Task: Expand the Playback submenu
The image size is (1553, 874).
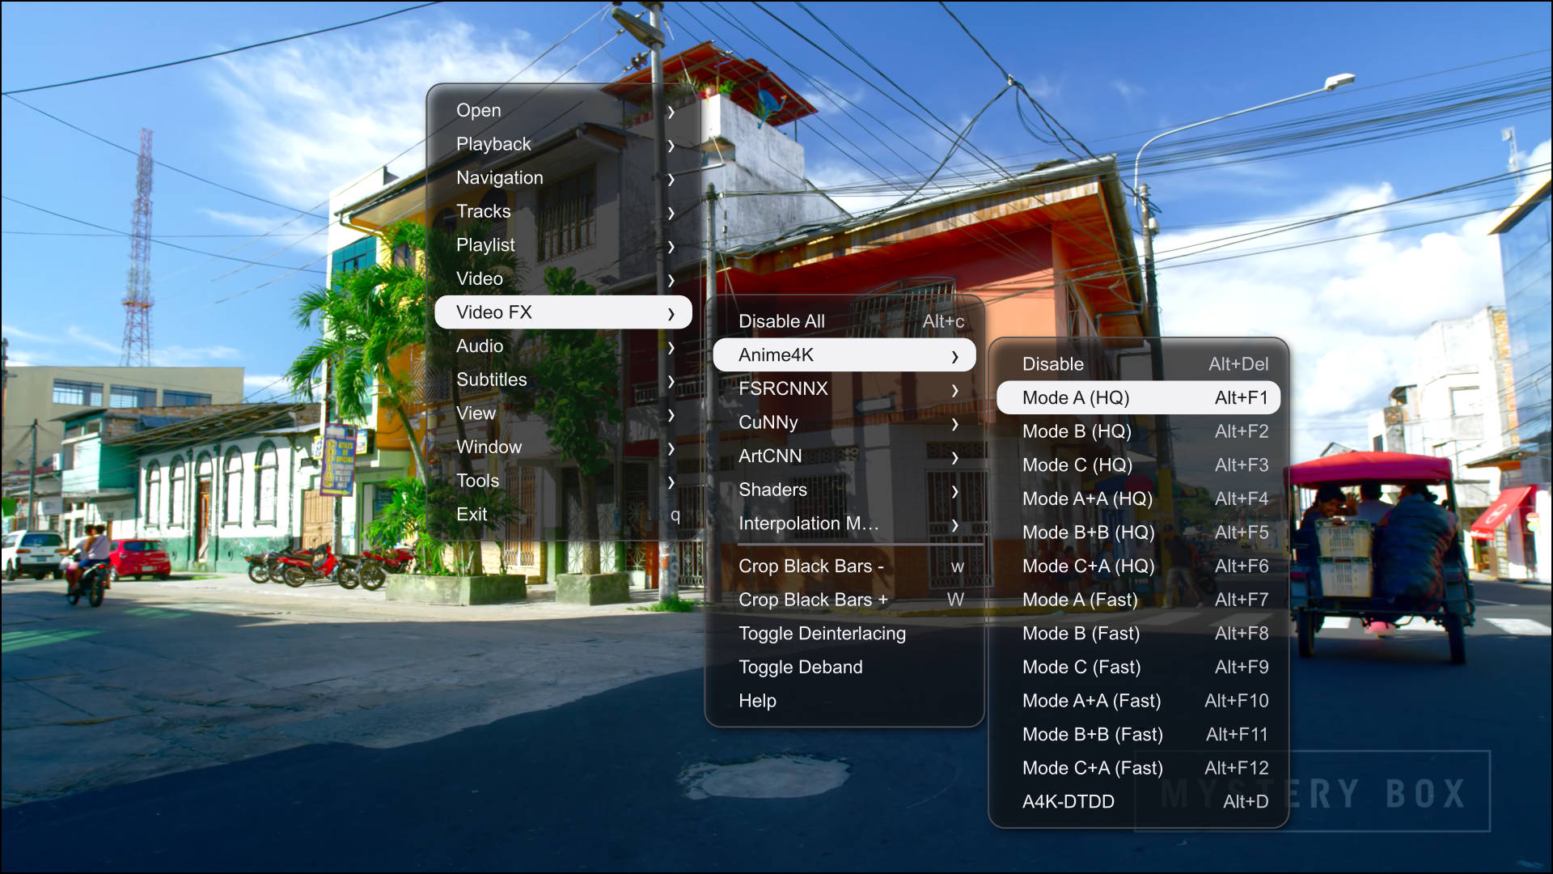Action: (563, 144)
